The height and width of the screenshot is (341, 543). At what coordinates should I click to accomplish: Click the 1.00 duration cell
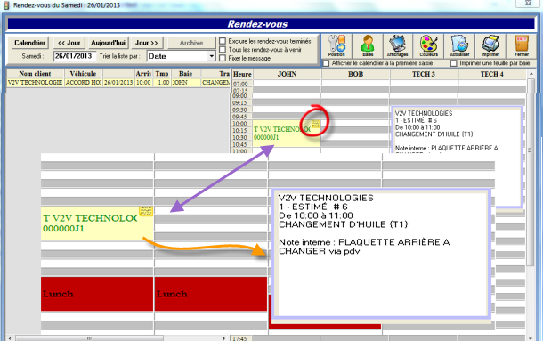tap(162, 83)
